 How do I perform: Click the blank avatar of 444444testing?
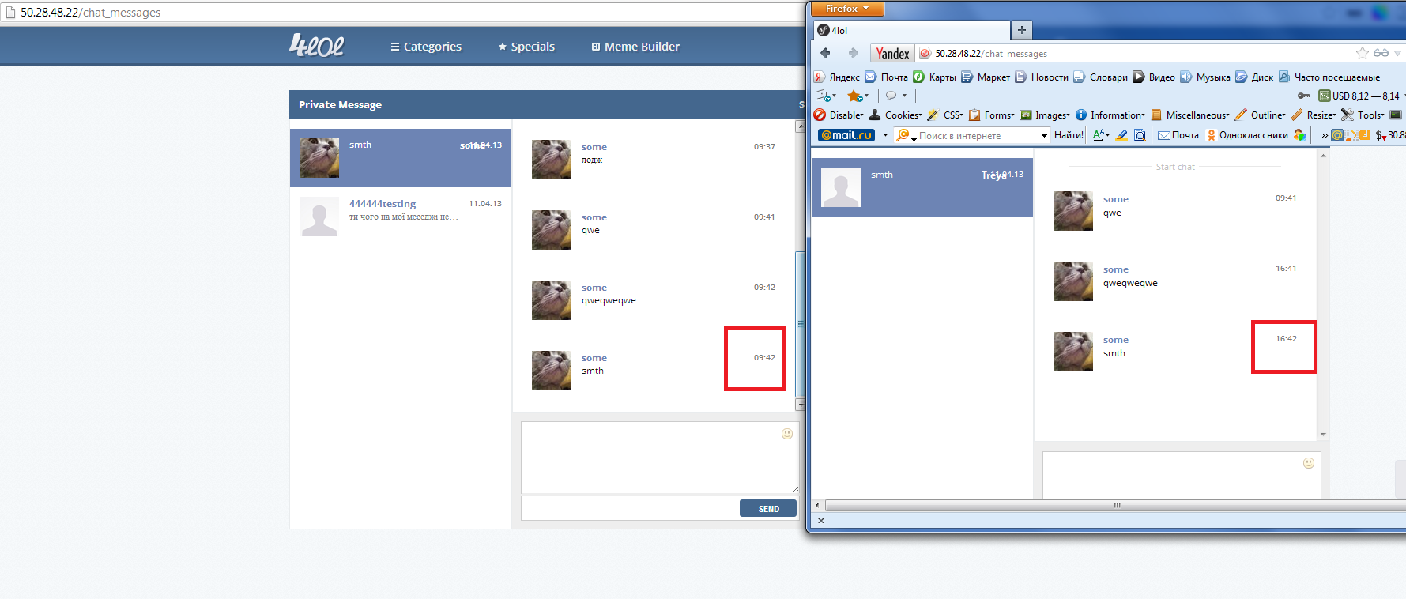[319, 217]
